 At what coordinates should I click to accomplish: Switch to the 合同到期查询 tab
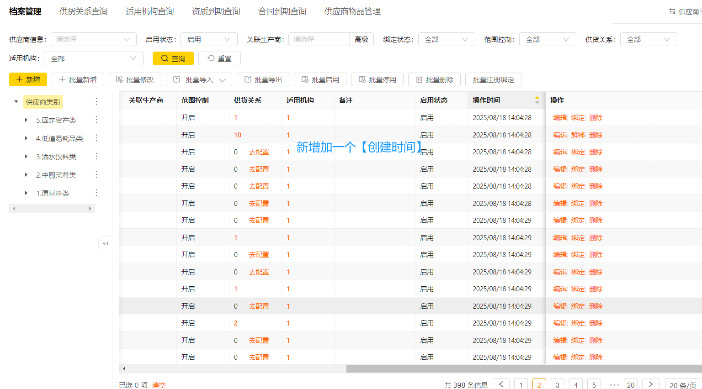point(282,11)
